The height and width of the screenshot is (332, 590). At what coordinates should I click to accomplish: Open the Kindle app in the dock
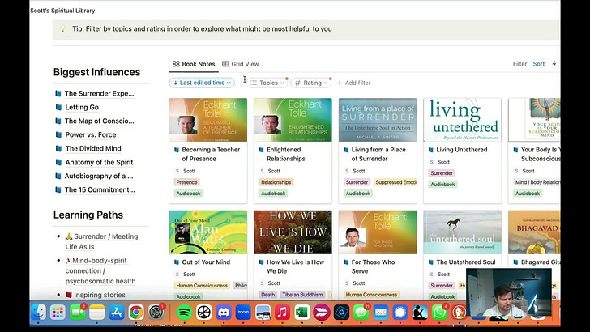pos(420,312)
